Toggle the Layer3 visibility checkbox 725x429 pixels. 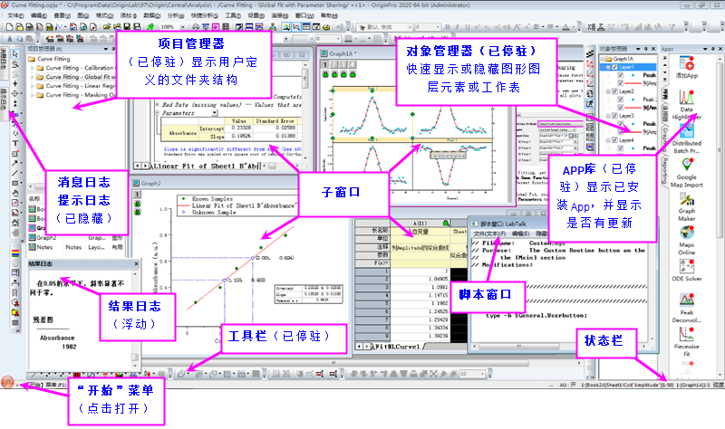click(x=614, y=116)
